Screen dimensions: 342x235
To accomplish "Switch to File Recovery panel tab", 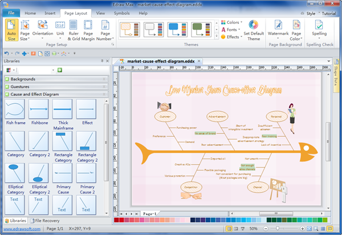I will (47, 220).
